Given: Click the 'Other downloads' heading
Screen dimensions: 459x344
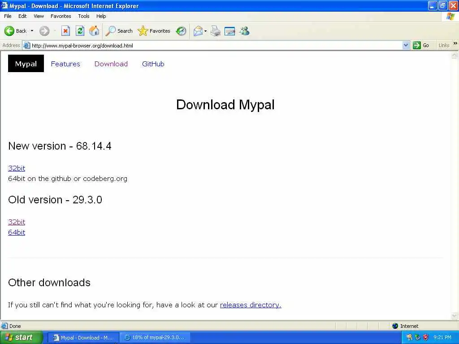Looking at the screenshot, I should click(49, 283).
